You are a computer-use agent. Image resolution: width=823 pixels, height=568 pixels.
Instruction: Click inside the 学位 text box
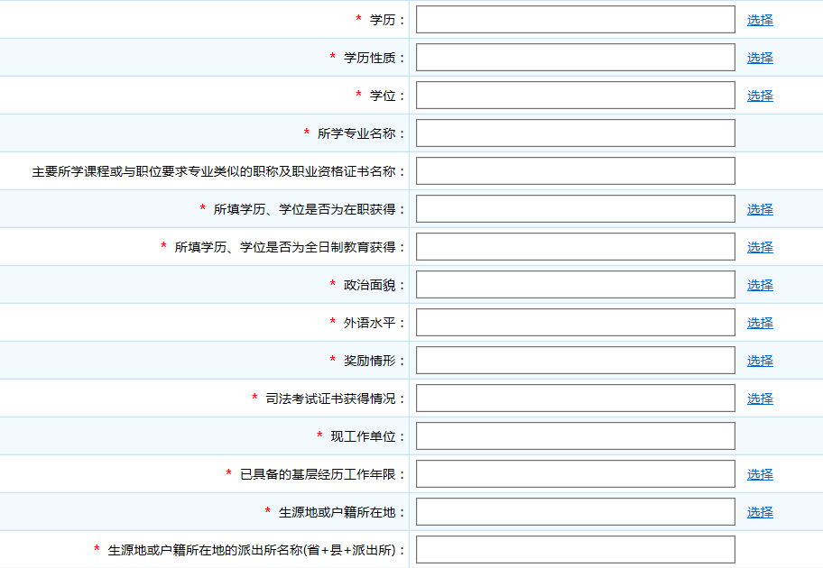(575, 95)
